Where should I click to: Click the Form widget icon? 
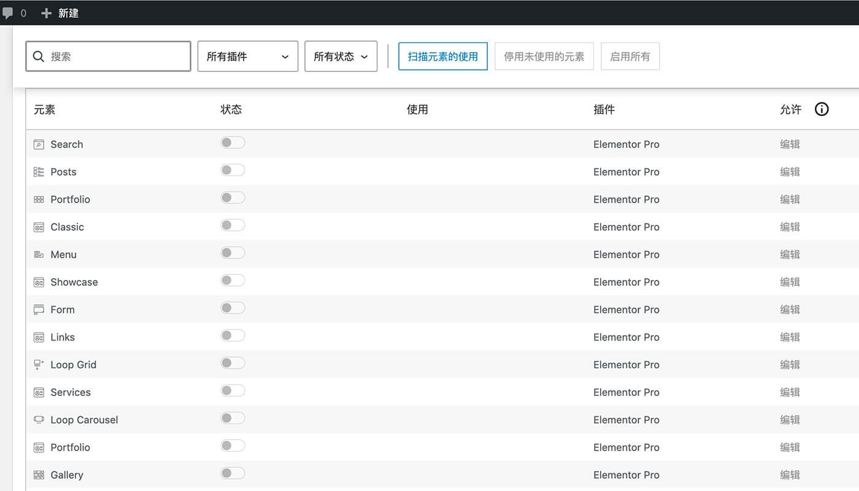point(38,309)
